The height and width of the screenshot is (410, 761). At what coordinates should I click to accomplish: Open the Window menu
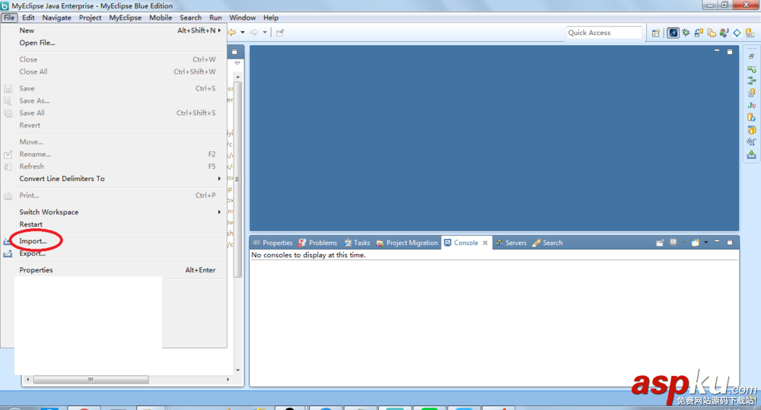pyautogui.click(x=242, y=17)
